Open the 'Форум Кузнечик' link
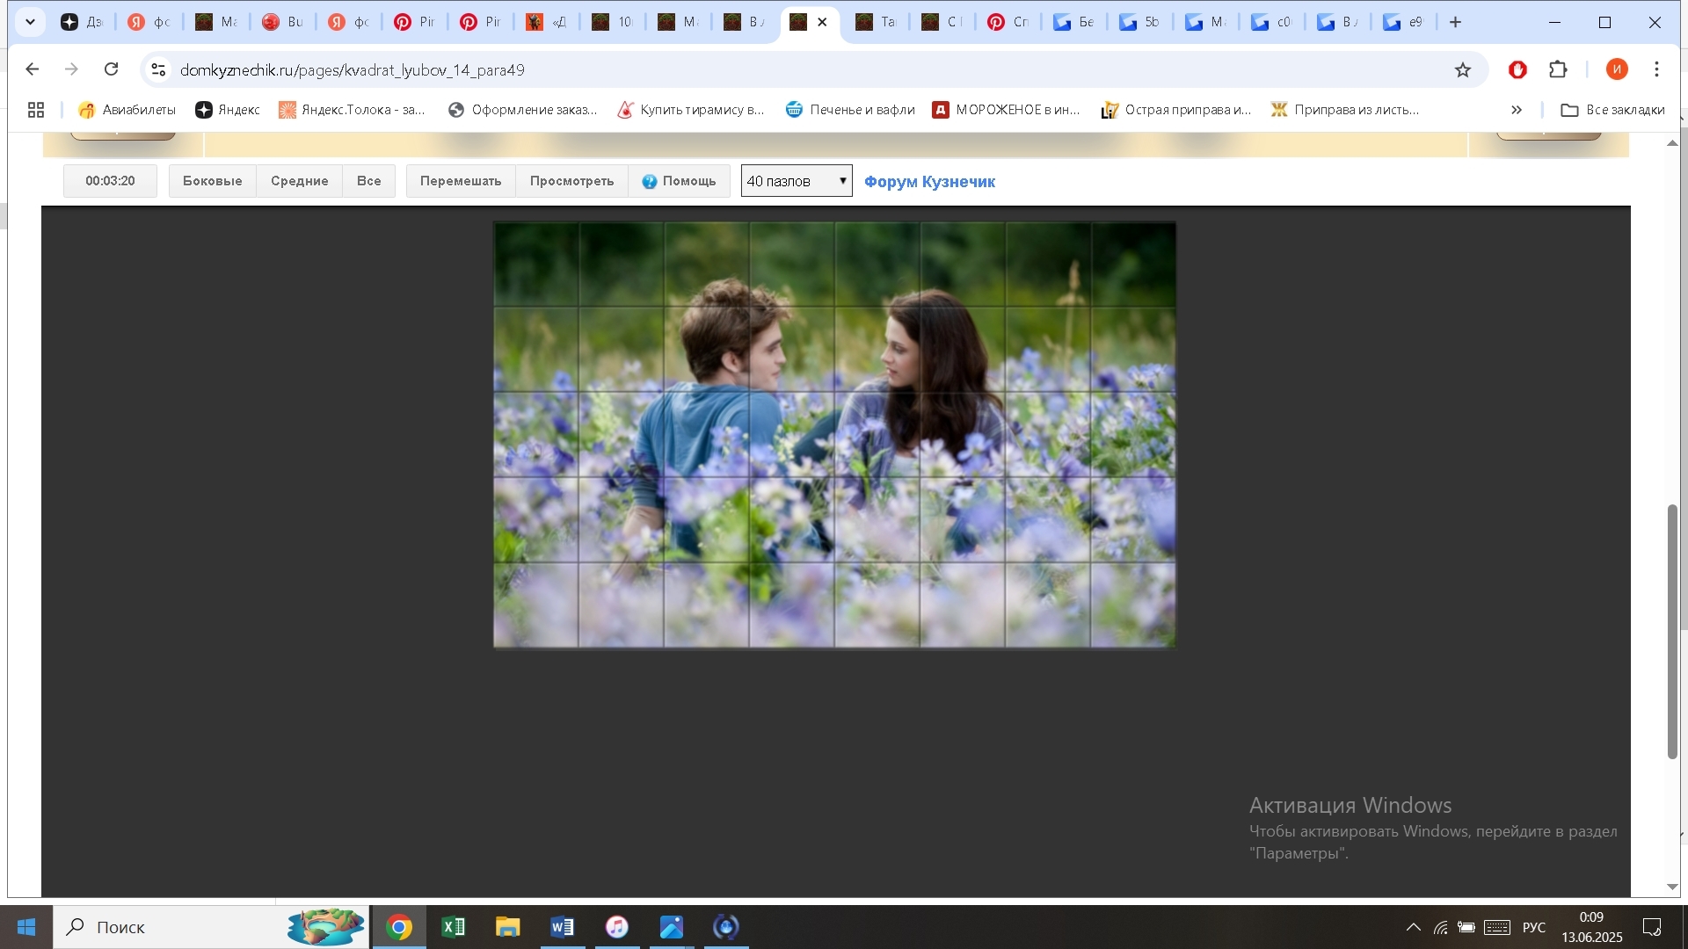The image size is (1688, 949). [x=929, y=182]
